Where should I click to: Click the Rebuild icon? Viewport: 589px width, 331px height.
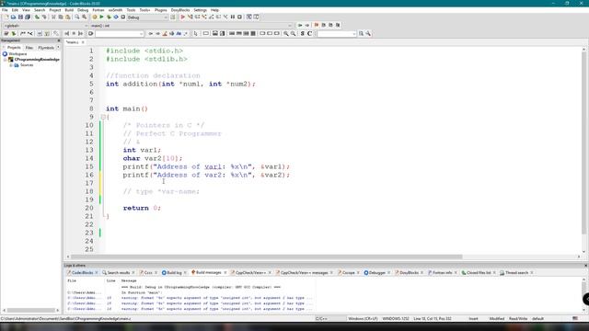coord(116,17)
